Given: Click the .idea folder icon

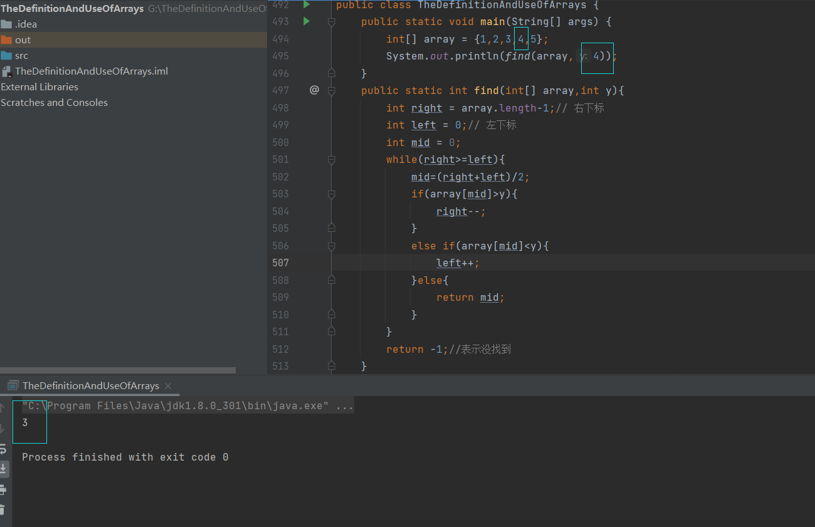Looking at the screenshot, I should (x=6, y=24).
